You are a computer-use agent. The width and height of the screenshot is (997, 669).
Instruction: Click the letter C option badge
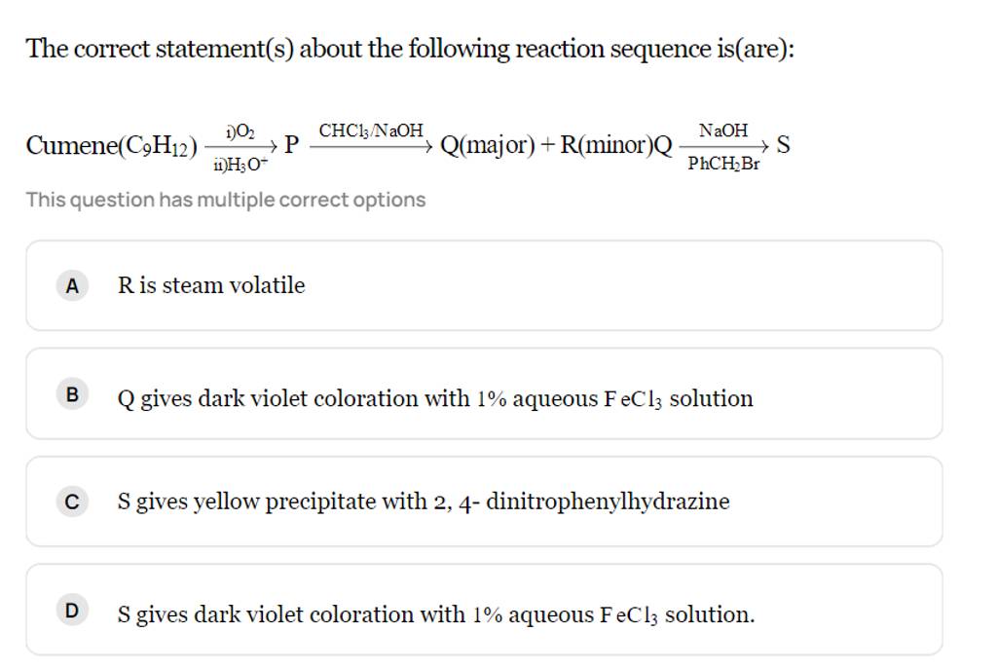(x=70, y=502)
